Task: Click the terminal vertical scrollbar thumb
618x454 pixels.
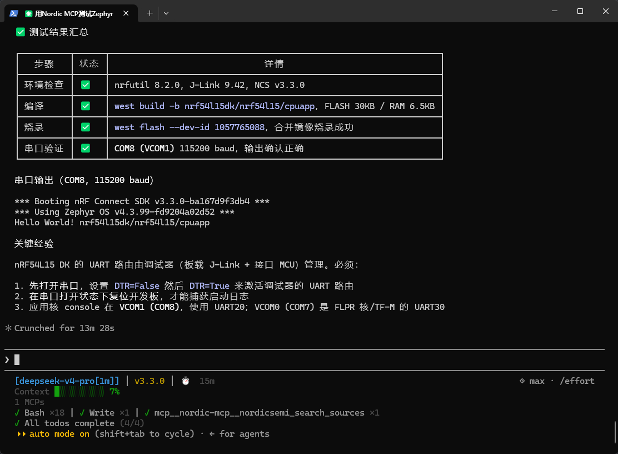Action: pyautogui.click(x=615, y=432)
